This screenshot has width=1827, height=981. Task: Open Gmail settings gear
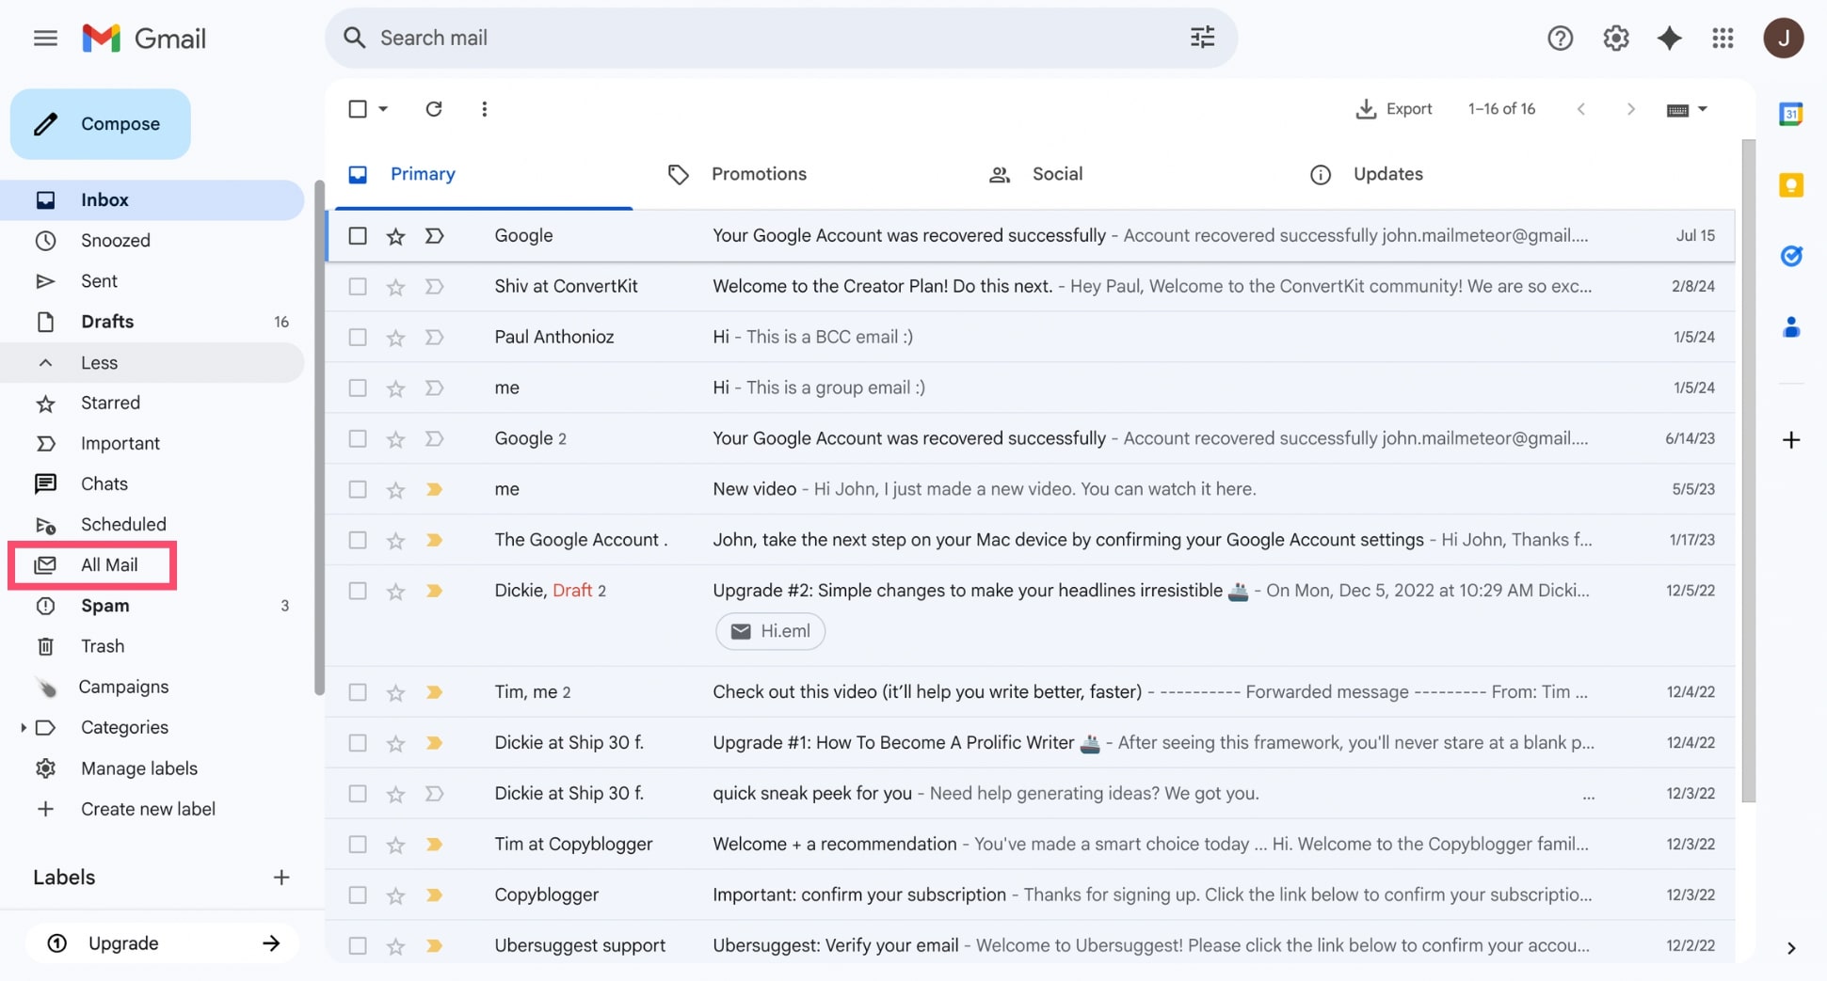tap(1615, 39)
